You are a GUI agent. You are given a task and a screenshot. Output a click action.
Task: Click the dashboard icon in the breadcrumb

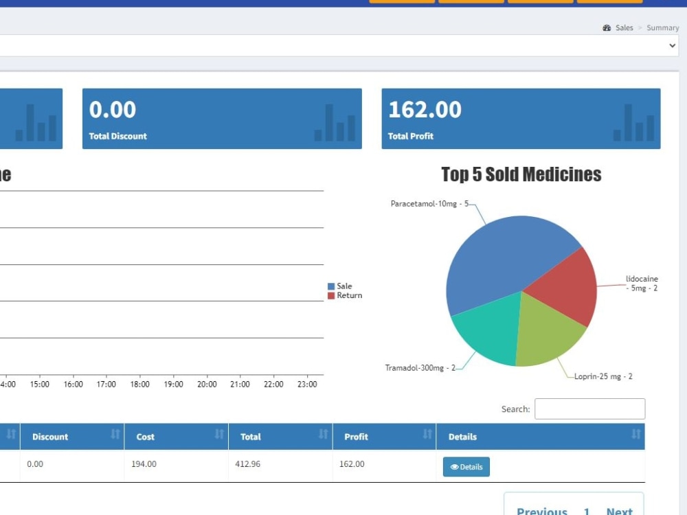point(607,27)
